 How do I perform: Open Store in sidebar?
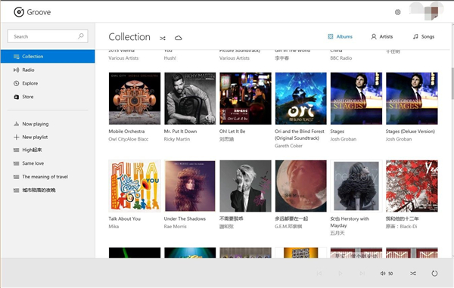point(48,97)
